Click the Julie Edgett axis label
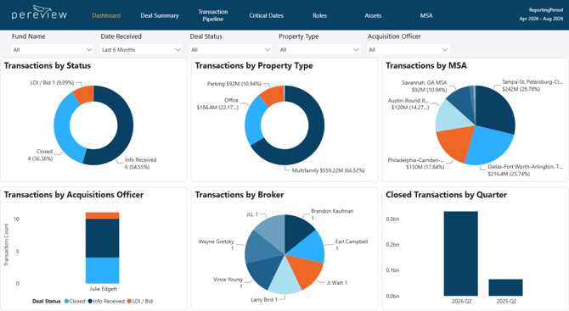569x311 pixels. coord(104,289)
